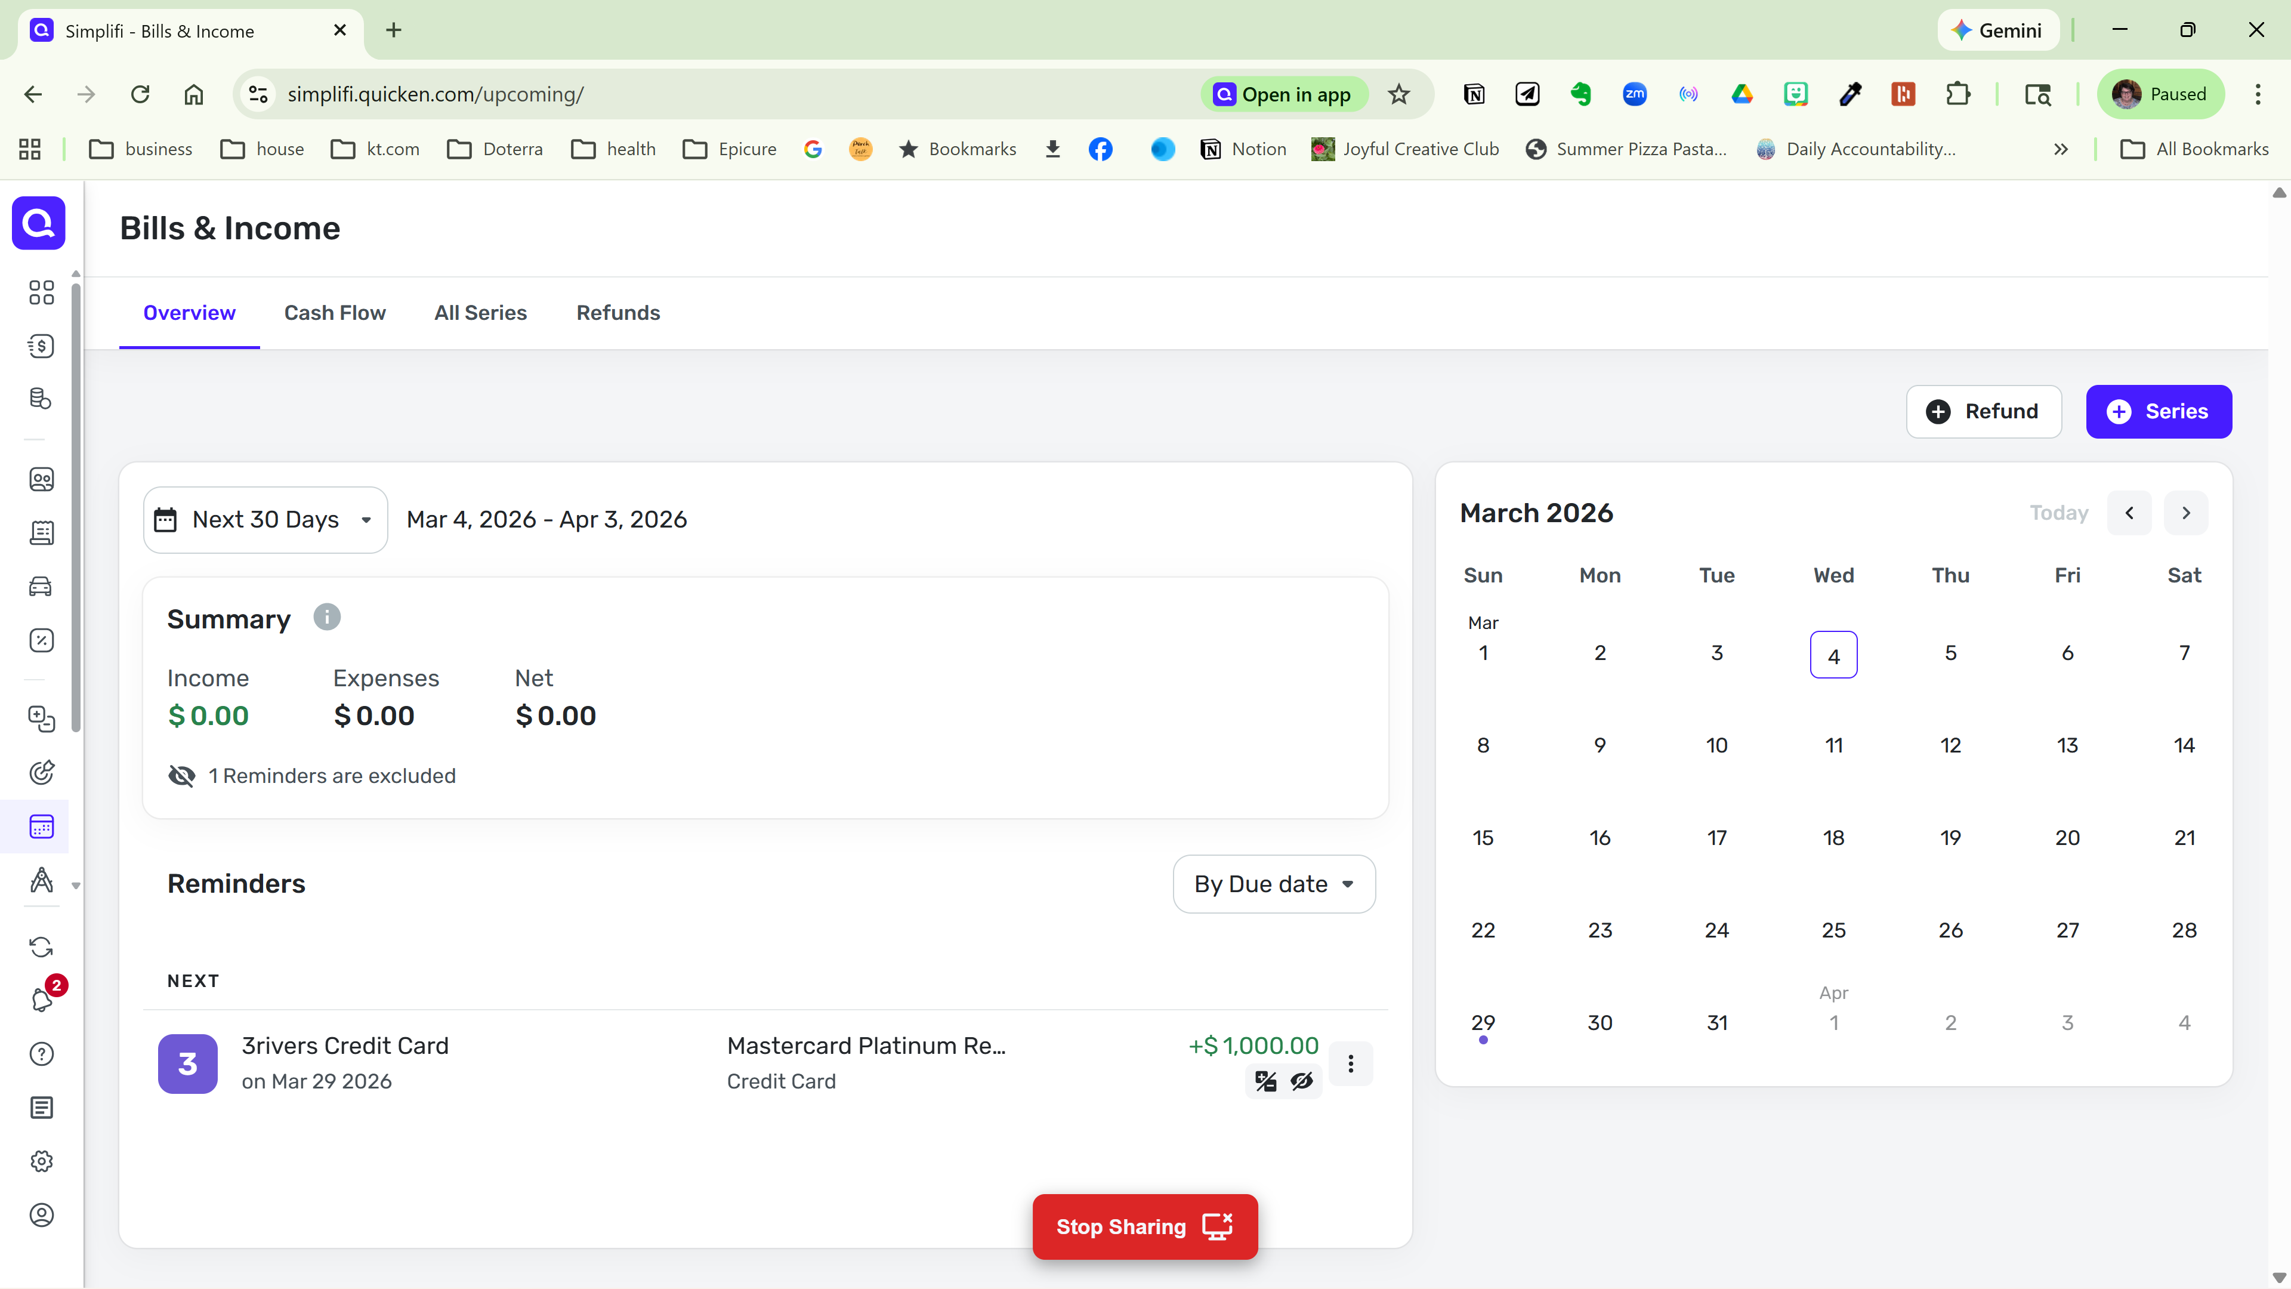Toggle hidden eye icon on 3rivers reminder
The image size is (2291, 1289).
point(1301,1081)
